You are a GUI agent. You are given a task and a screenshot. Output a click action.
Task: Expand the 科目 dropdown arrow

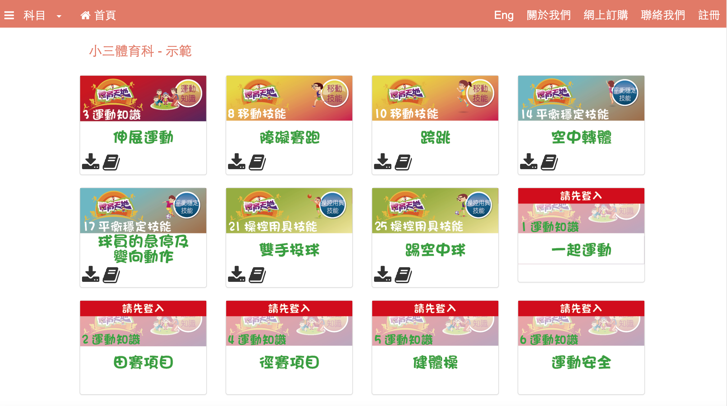tap(59, 16)
